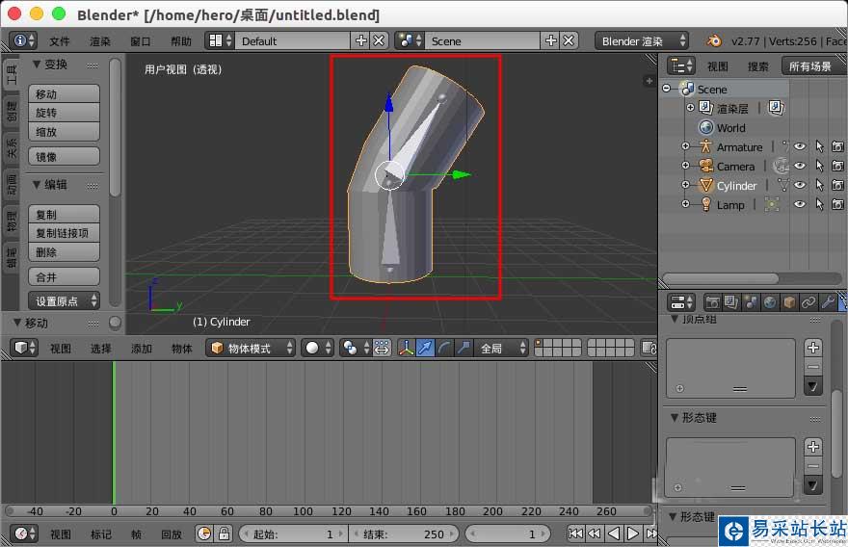The image size is (848, 547).
Task: Click the 复制 button
Action: point(64,215)
